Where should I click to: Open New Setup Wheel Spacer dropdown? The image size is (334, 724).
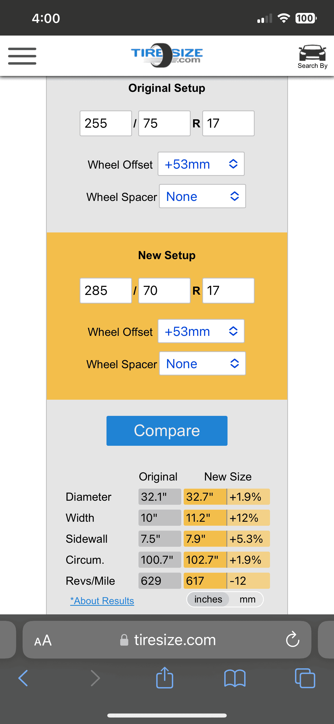point(202,363)
